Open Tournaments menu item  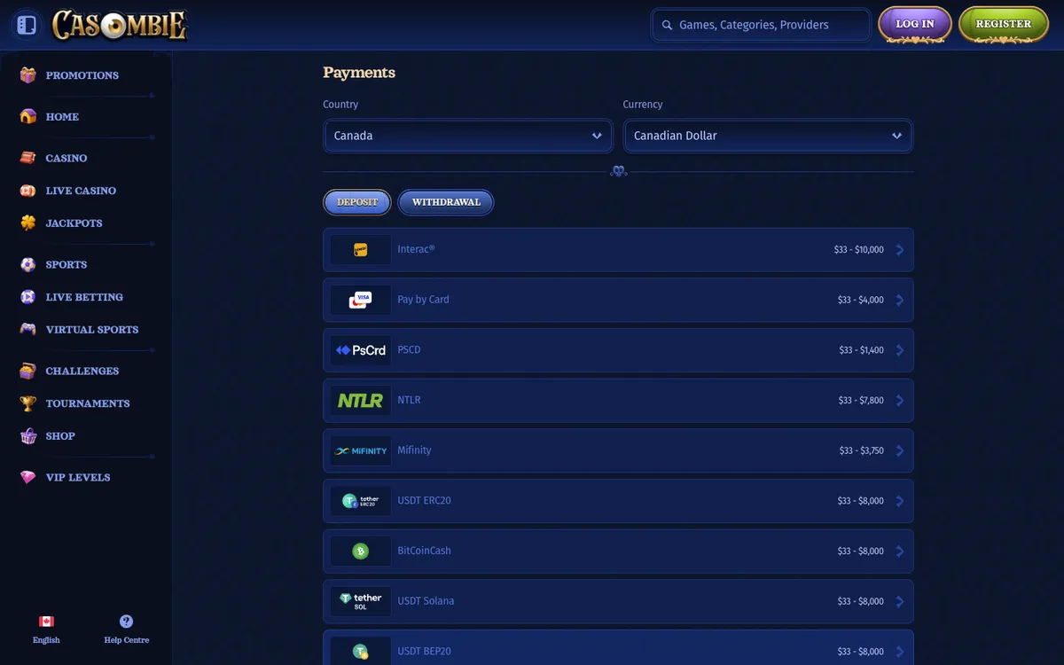click(88, 403)
